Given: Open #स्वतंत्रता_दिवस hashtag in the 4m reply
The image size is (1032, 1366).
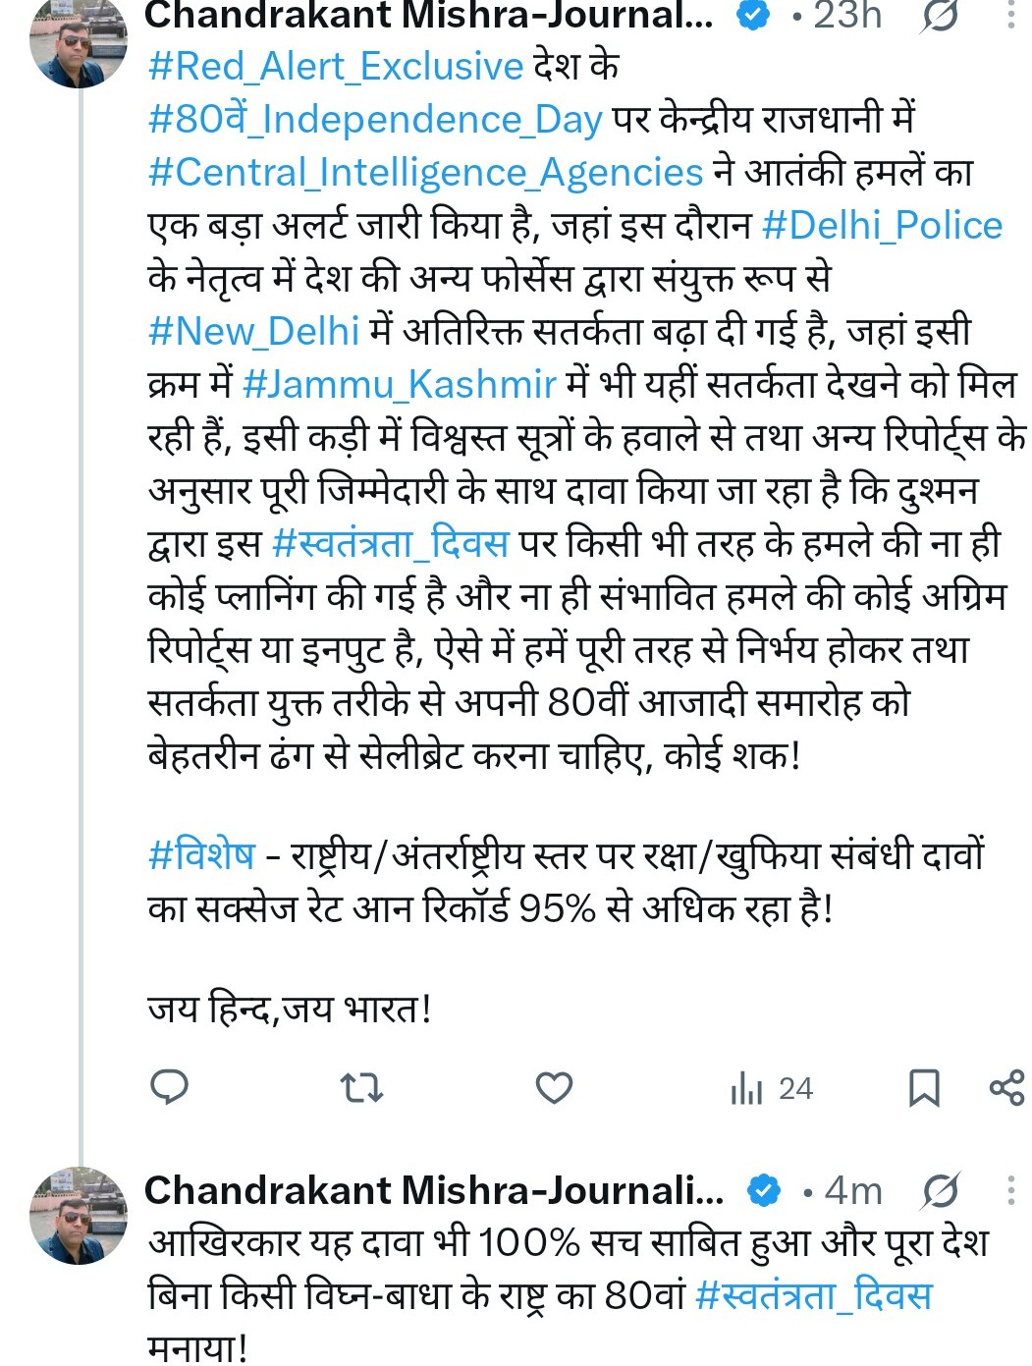Looking at the screenshot, I should point(813,1295).
